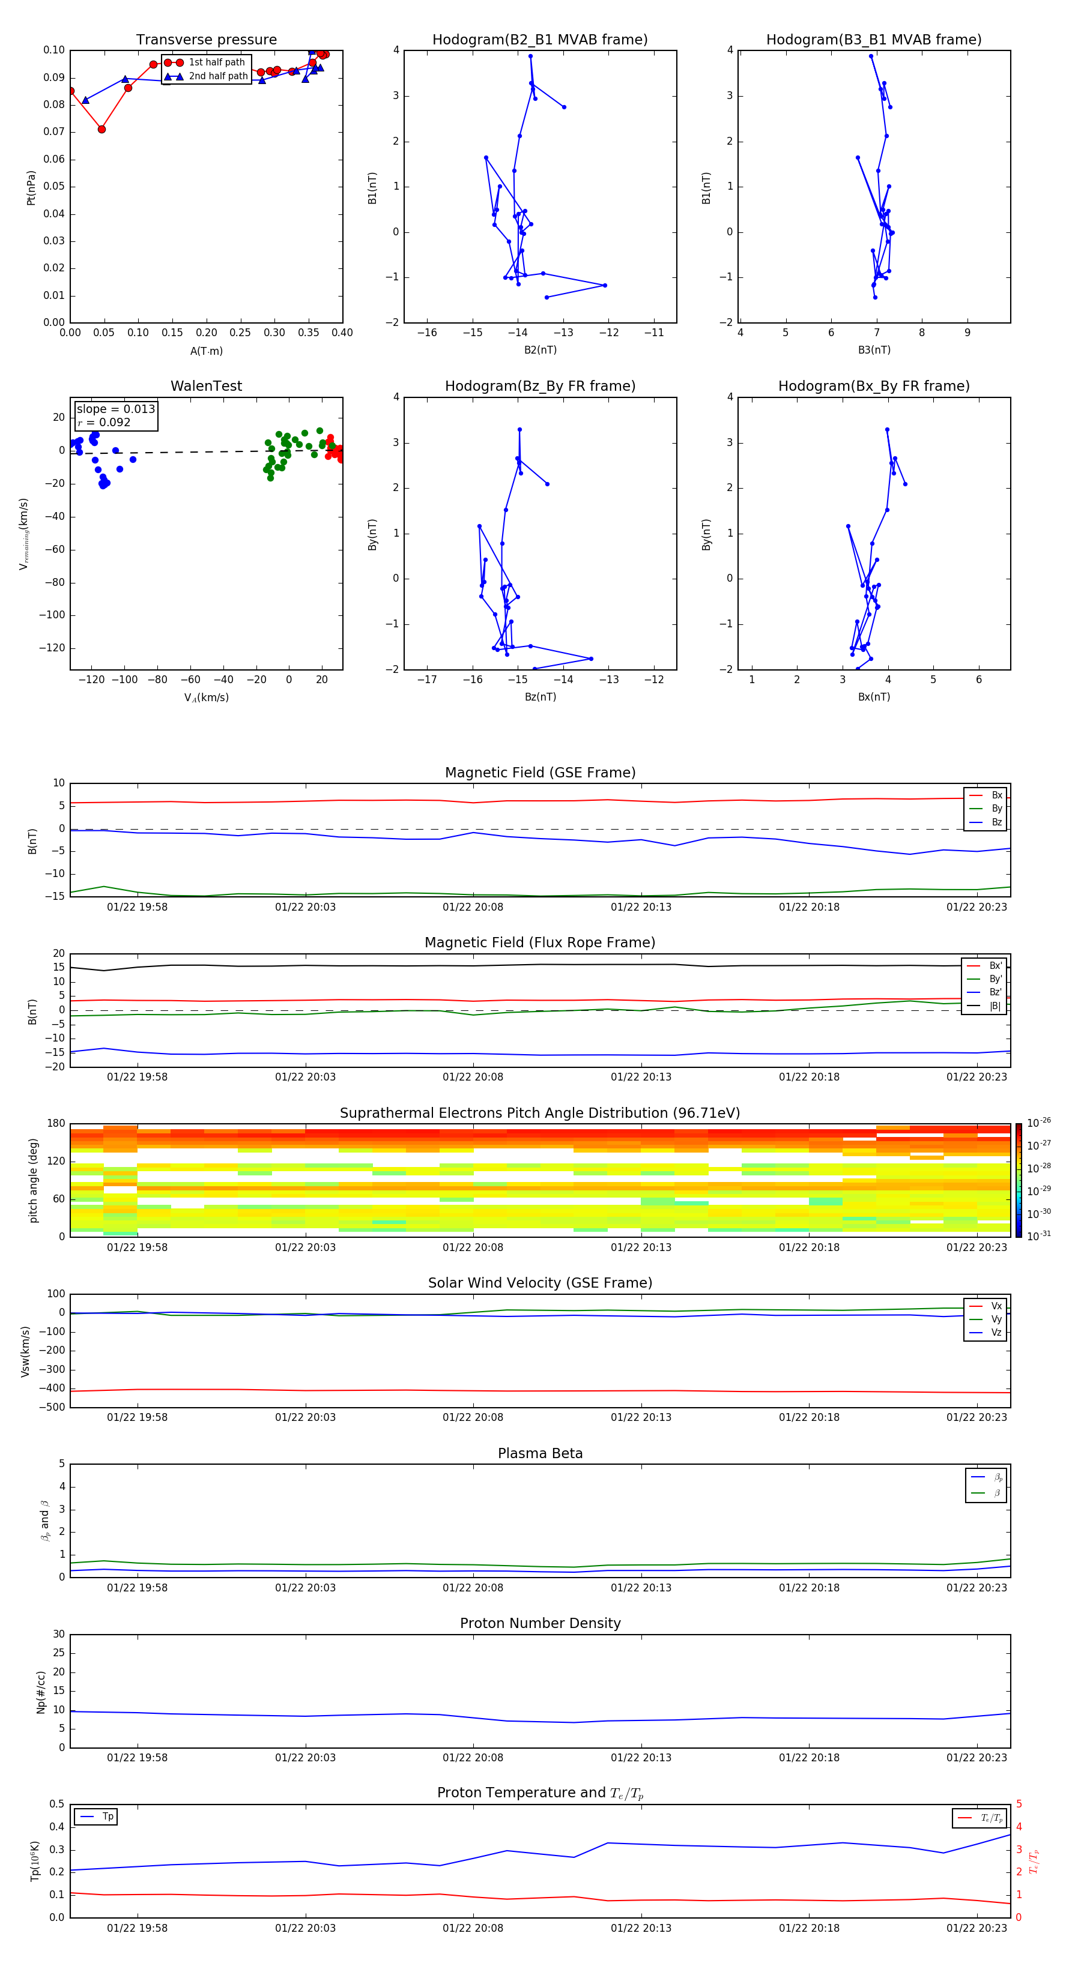Click the 'Bz(nT)' x-axis label
This screenshot has height=1981, width=1081.
[x=540, y=697]
